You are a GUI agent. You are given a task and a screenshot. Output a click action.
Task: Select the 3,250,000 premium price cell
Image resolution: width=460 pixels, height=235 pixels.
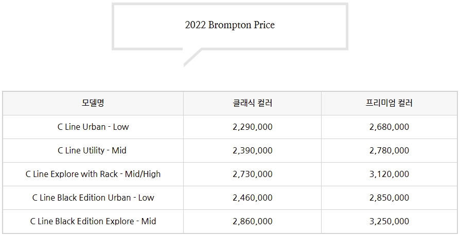pyautogui.click(x=389, y=221)
